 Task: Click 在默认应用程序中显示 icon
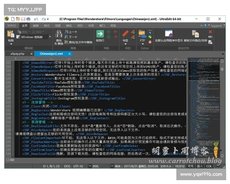pyautogui.click(x=169, y=34)
